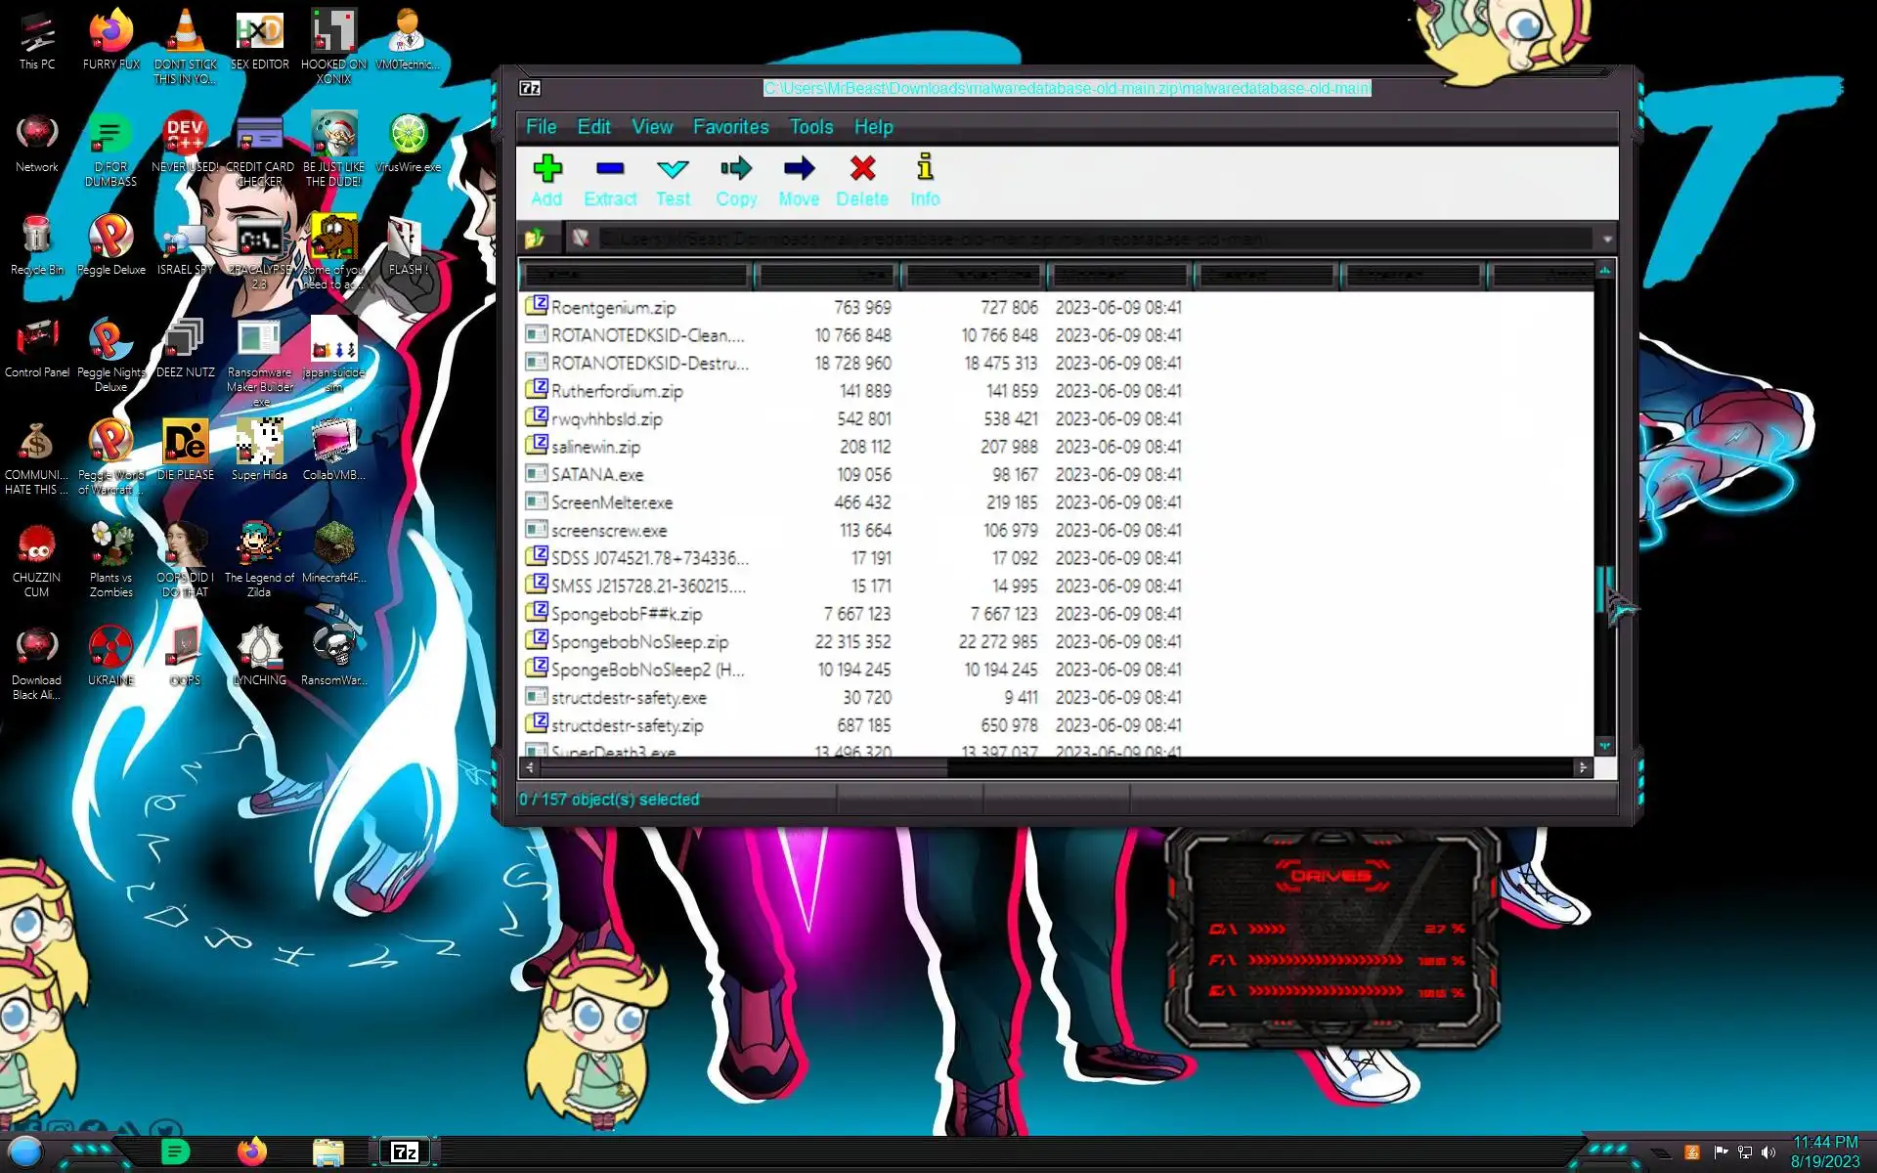Click the Test archive icon
This screenshot has width=1877, height=1173.
click(x=673, y=169)
